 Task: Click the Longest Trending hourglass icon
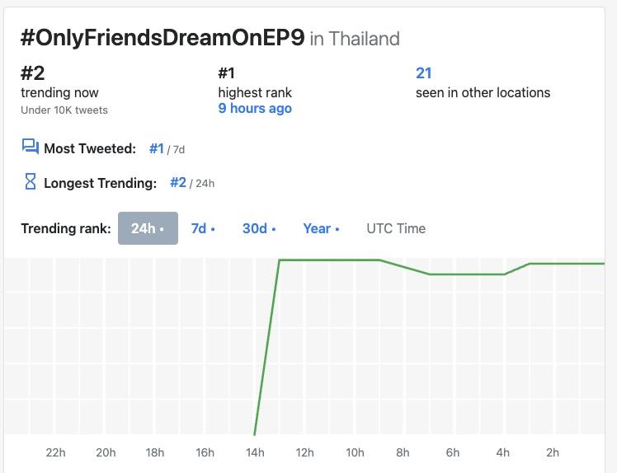[x=31, y=182]
